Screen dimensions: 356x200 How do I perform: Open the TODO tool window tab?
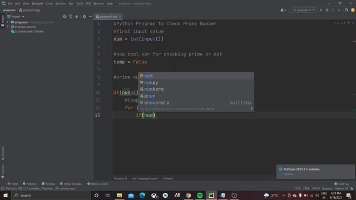click(12, 184)
